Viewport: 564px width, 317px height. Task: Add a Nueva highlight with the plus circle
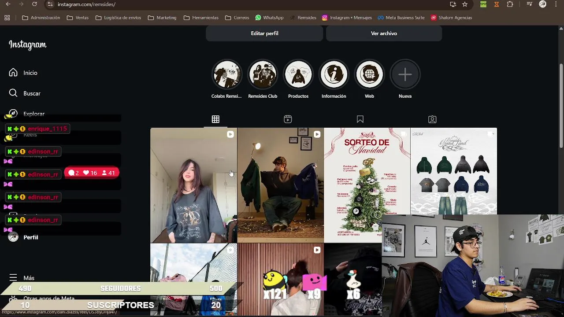(405, 74)
